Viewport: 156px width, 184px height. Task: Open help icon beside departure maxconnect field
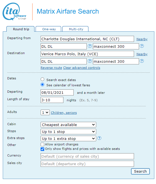pos(142,46)
